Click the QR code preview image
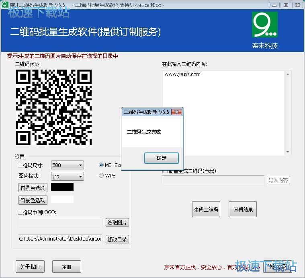The width and height of the screenshot is (305, 278). coord(54,107)
